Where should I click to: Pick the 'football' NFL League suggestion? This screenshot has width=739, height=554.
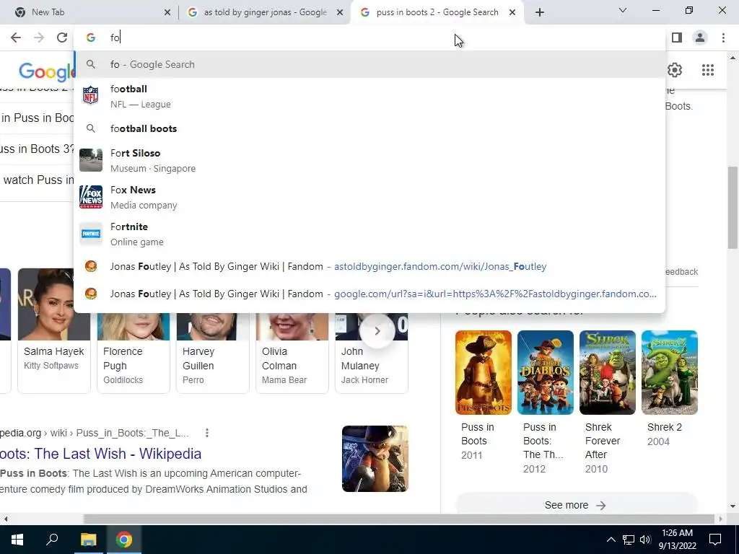[x=369, y=96]
